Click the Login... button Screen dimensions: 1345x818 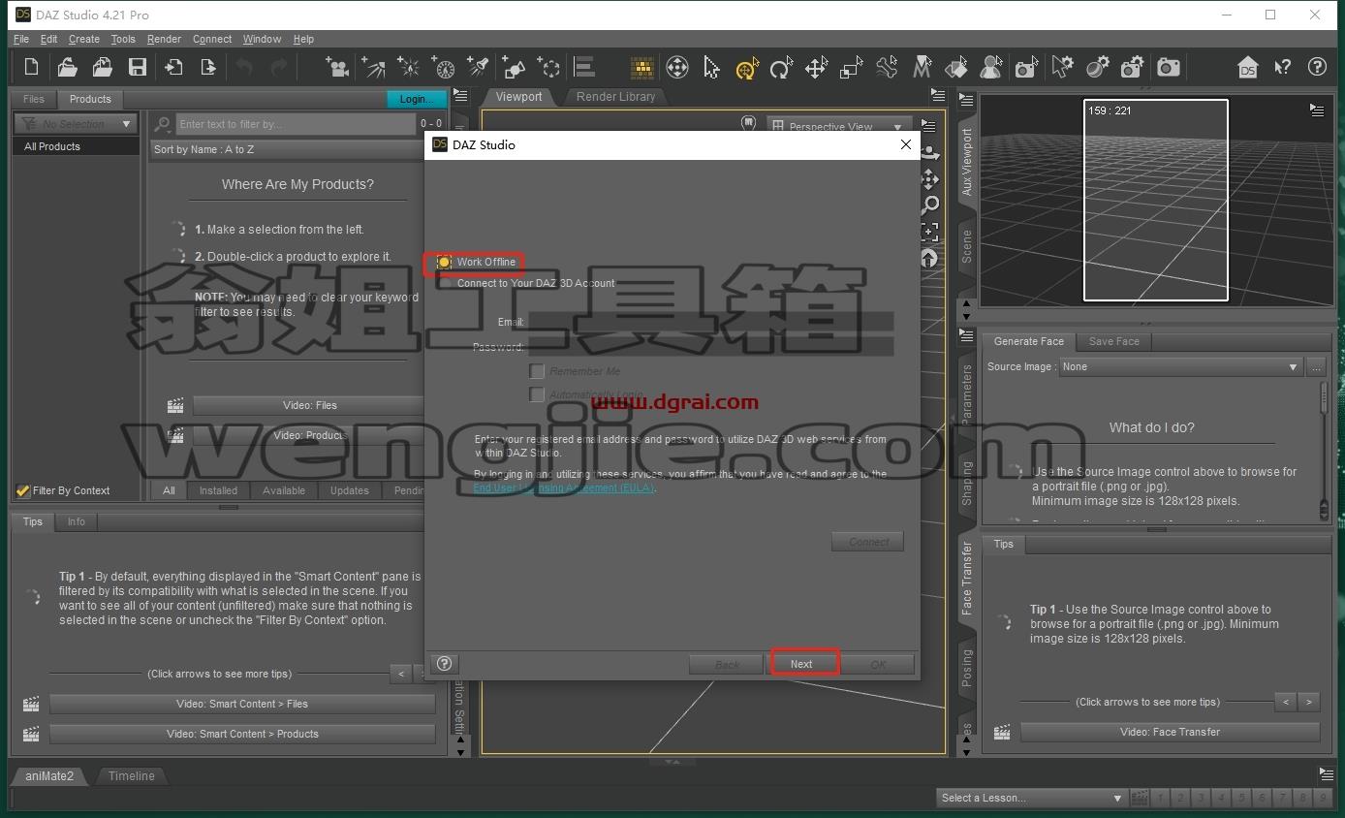click(417, 99)
